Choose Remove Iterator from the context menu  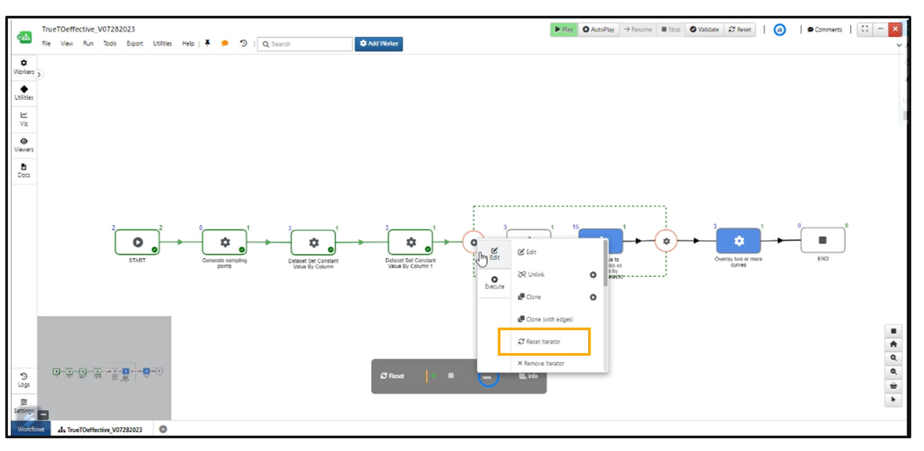coord(541,363)
